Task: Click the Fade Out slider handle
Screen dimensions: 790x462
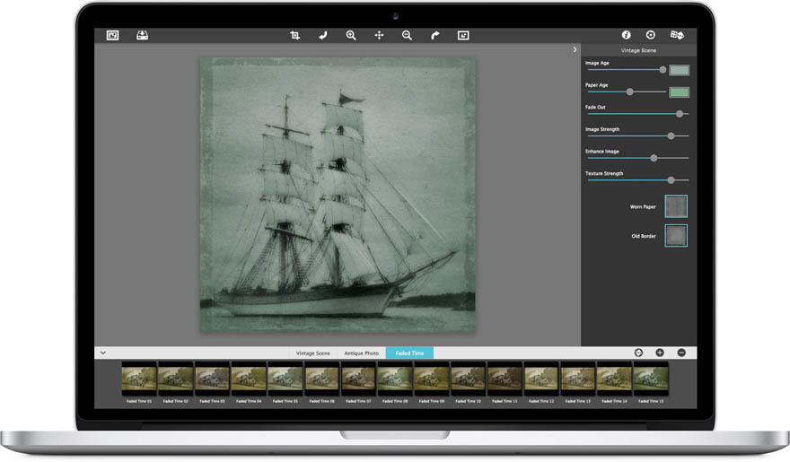Action: click(680, 114)
